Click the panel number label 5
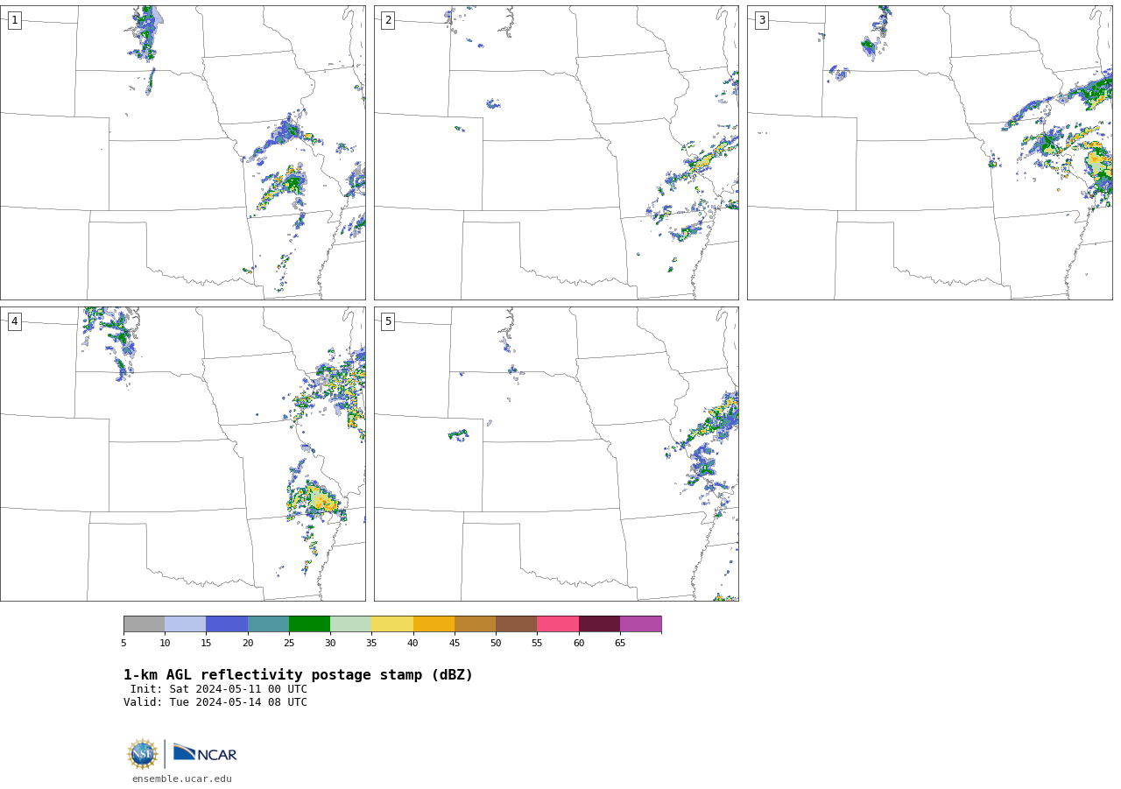Image resolution: width=1121 pixels, height=789 pixels. point(388,321)
